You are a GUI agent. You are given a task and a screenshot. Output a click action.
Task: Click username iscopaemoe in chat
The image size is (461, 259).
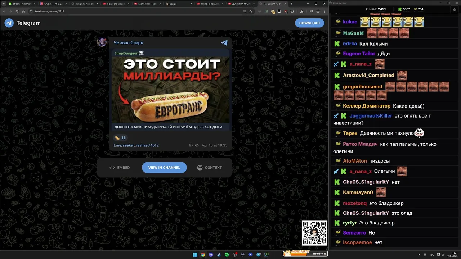click(x=357, y=242)
